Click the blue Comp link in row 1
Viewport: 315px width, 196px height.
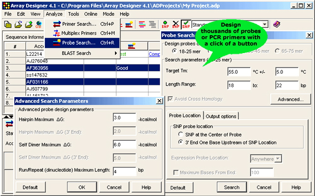(x=154, y=54)
